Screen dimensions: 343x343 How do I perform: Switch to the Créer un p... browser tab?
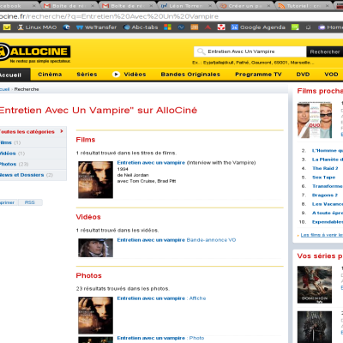[x=244, y=6]
